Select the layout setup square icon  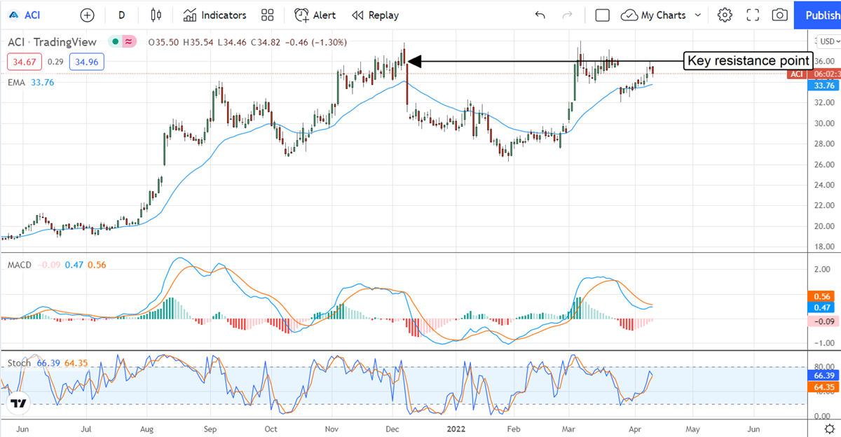click(602, 15)
